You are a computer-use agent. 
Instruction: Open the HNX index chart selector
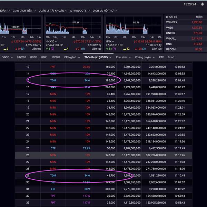click(110, 41)
